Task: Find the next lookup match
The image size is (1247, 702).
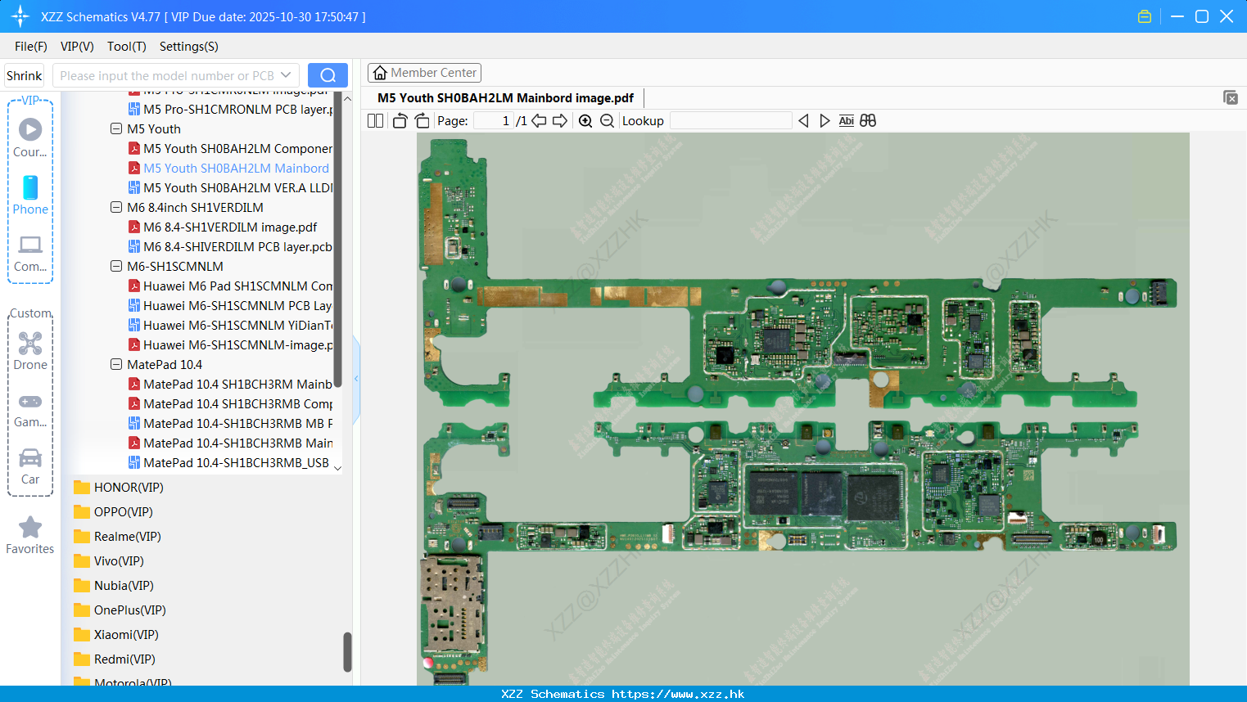Action: 825,121
